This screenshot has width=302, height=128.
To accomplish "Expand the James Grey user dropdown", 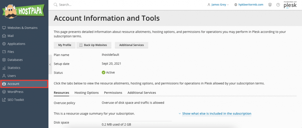I will coord(218,5).
